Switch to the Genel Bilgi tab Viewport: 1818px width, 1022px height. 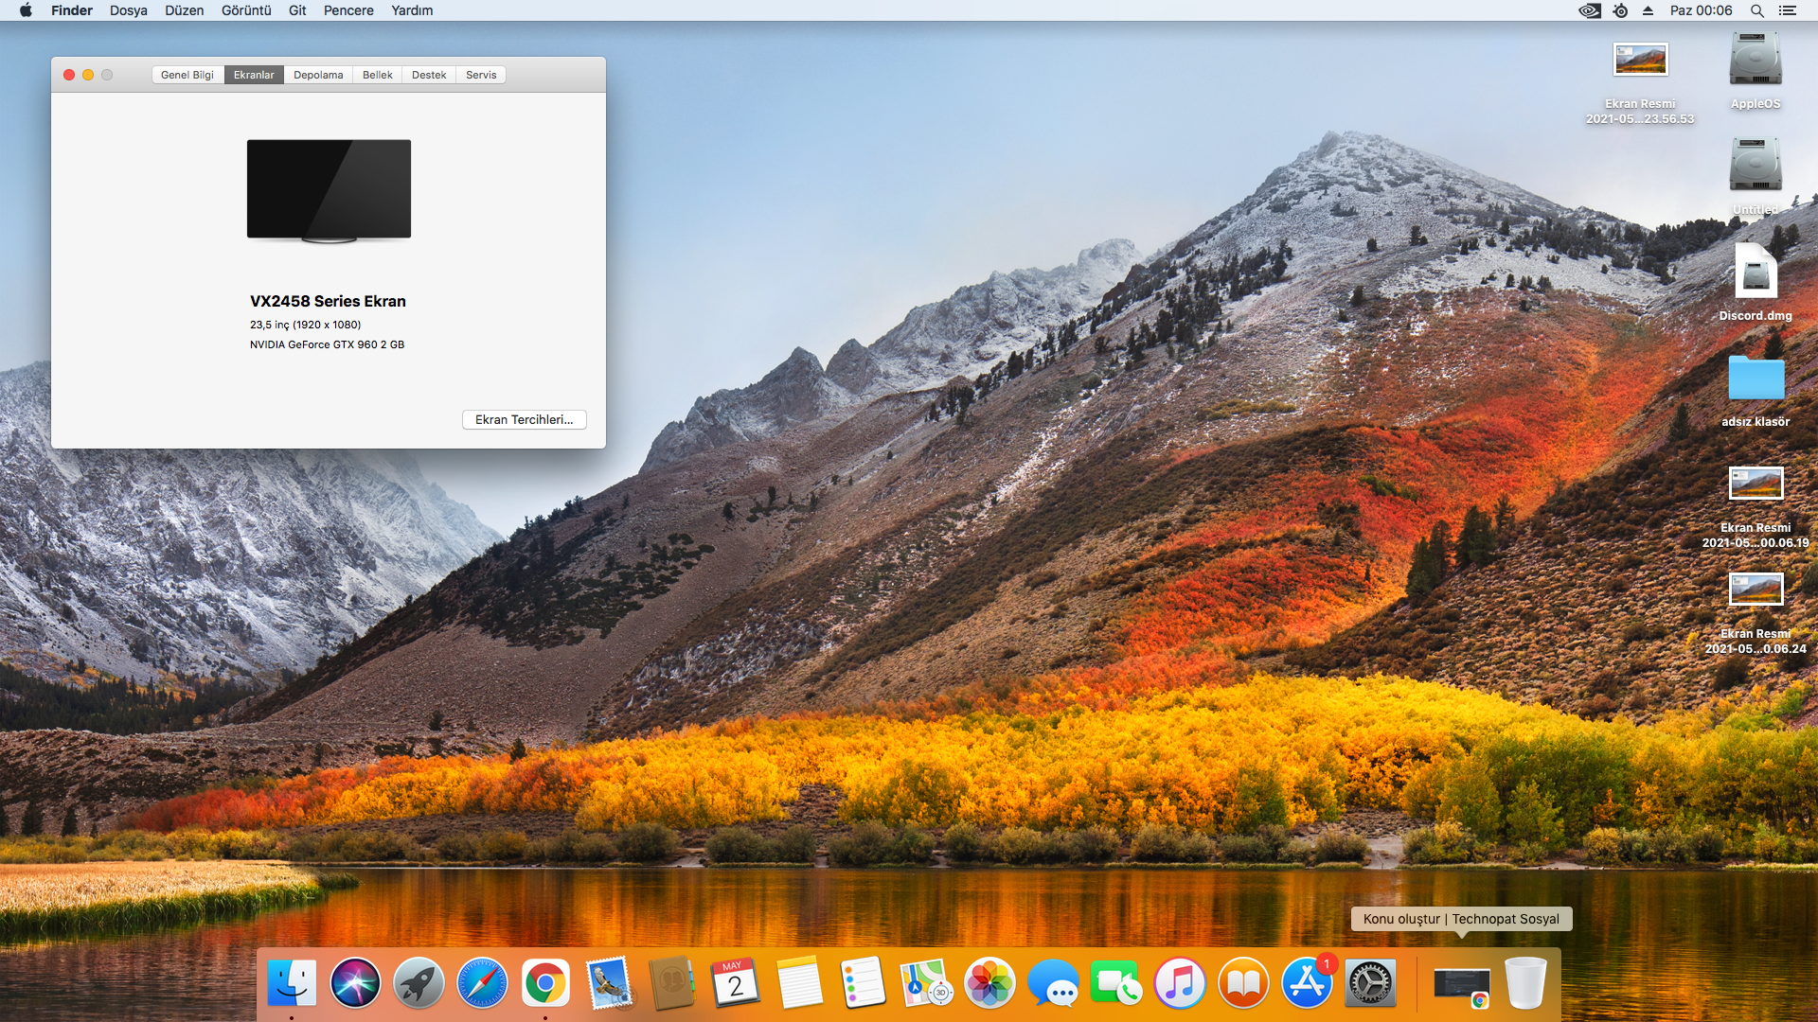(x=187, y=75)
